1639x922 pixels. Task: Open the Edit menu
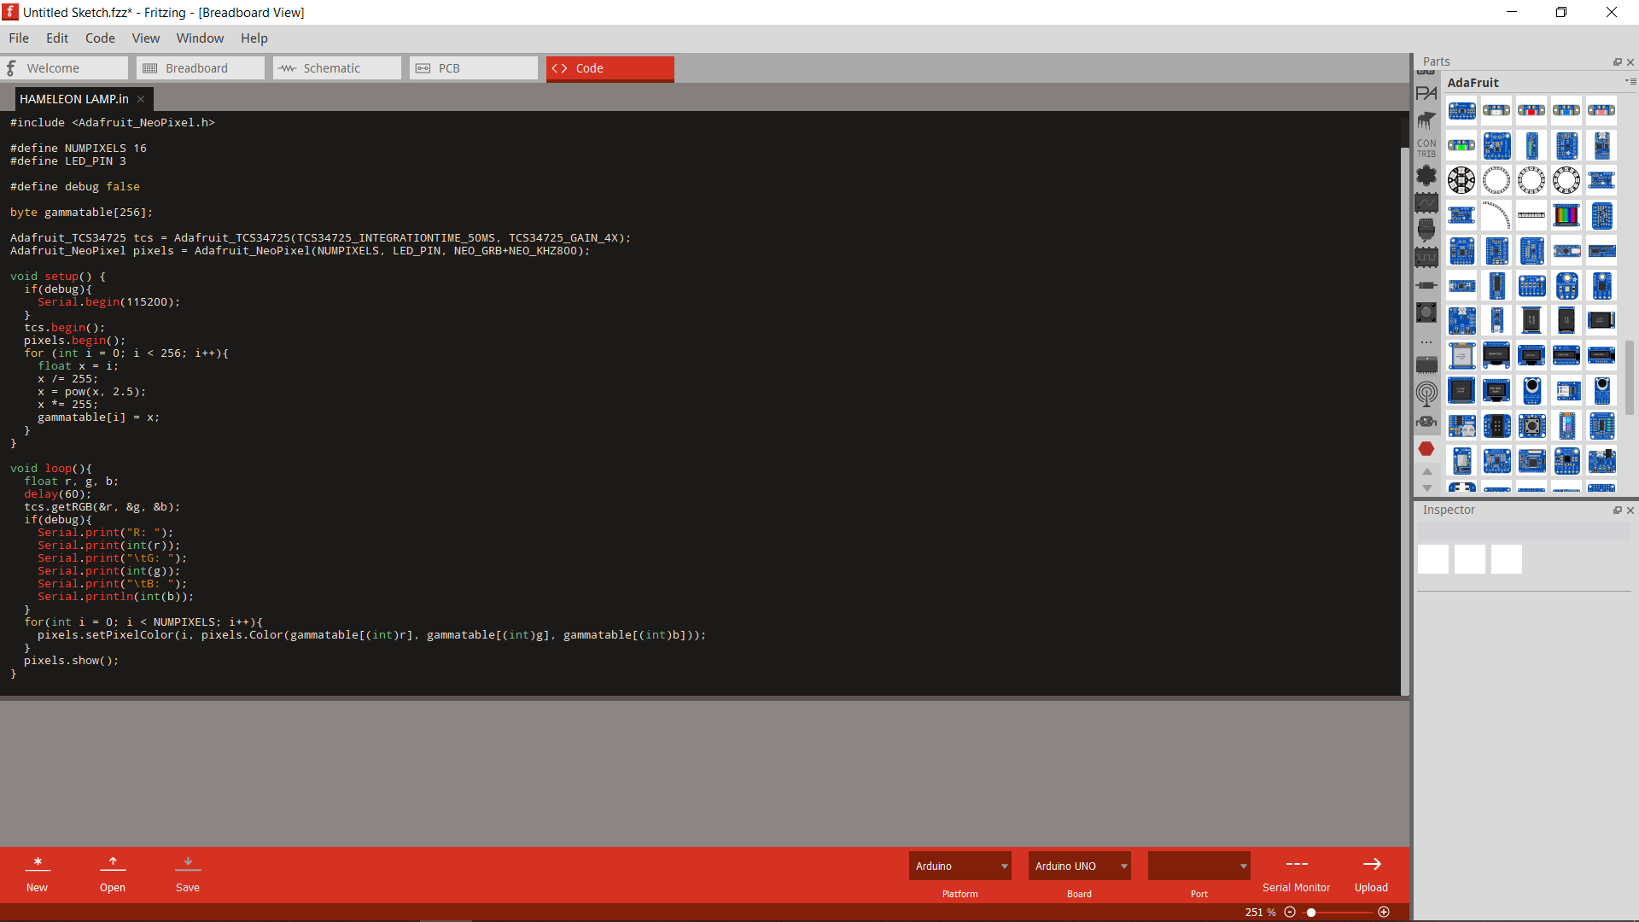pyautogui.click(x=57, y=38)
